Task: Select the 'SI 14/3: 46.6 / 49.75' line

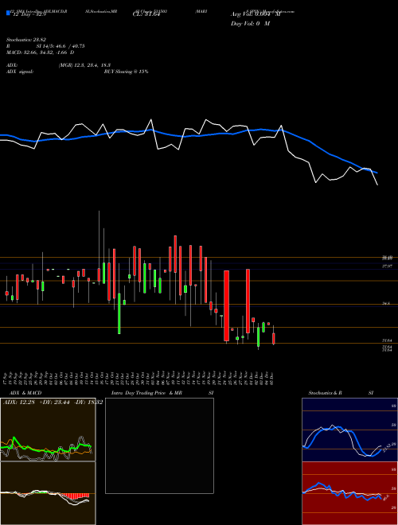Action: (60, 46)
